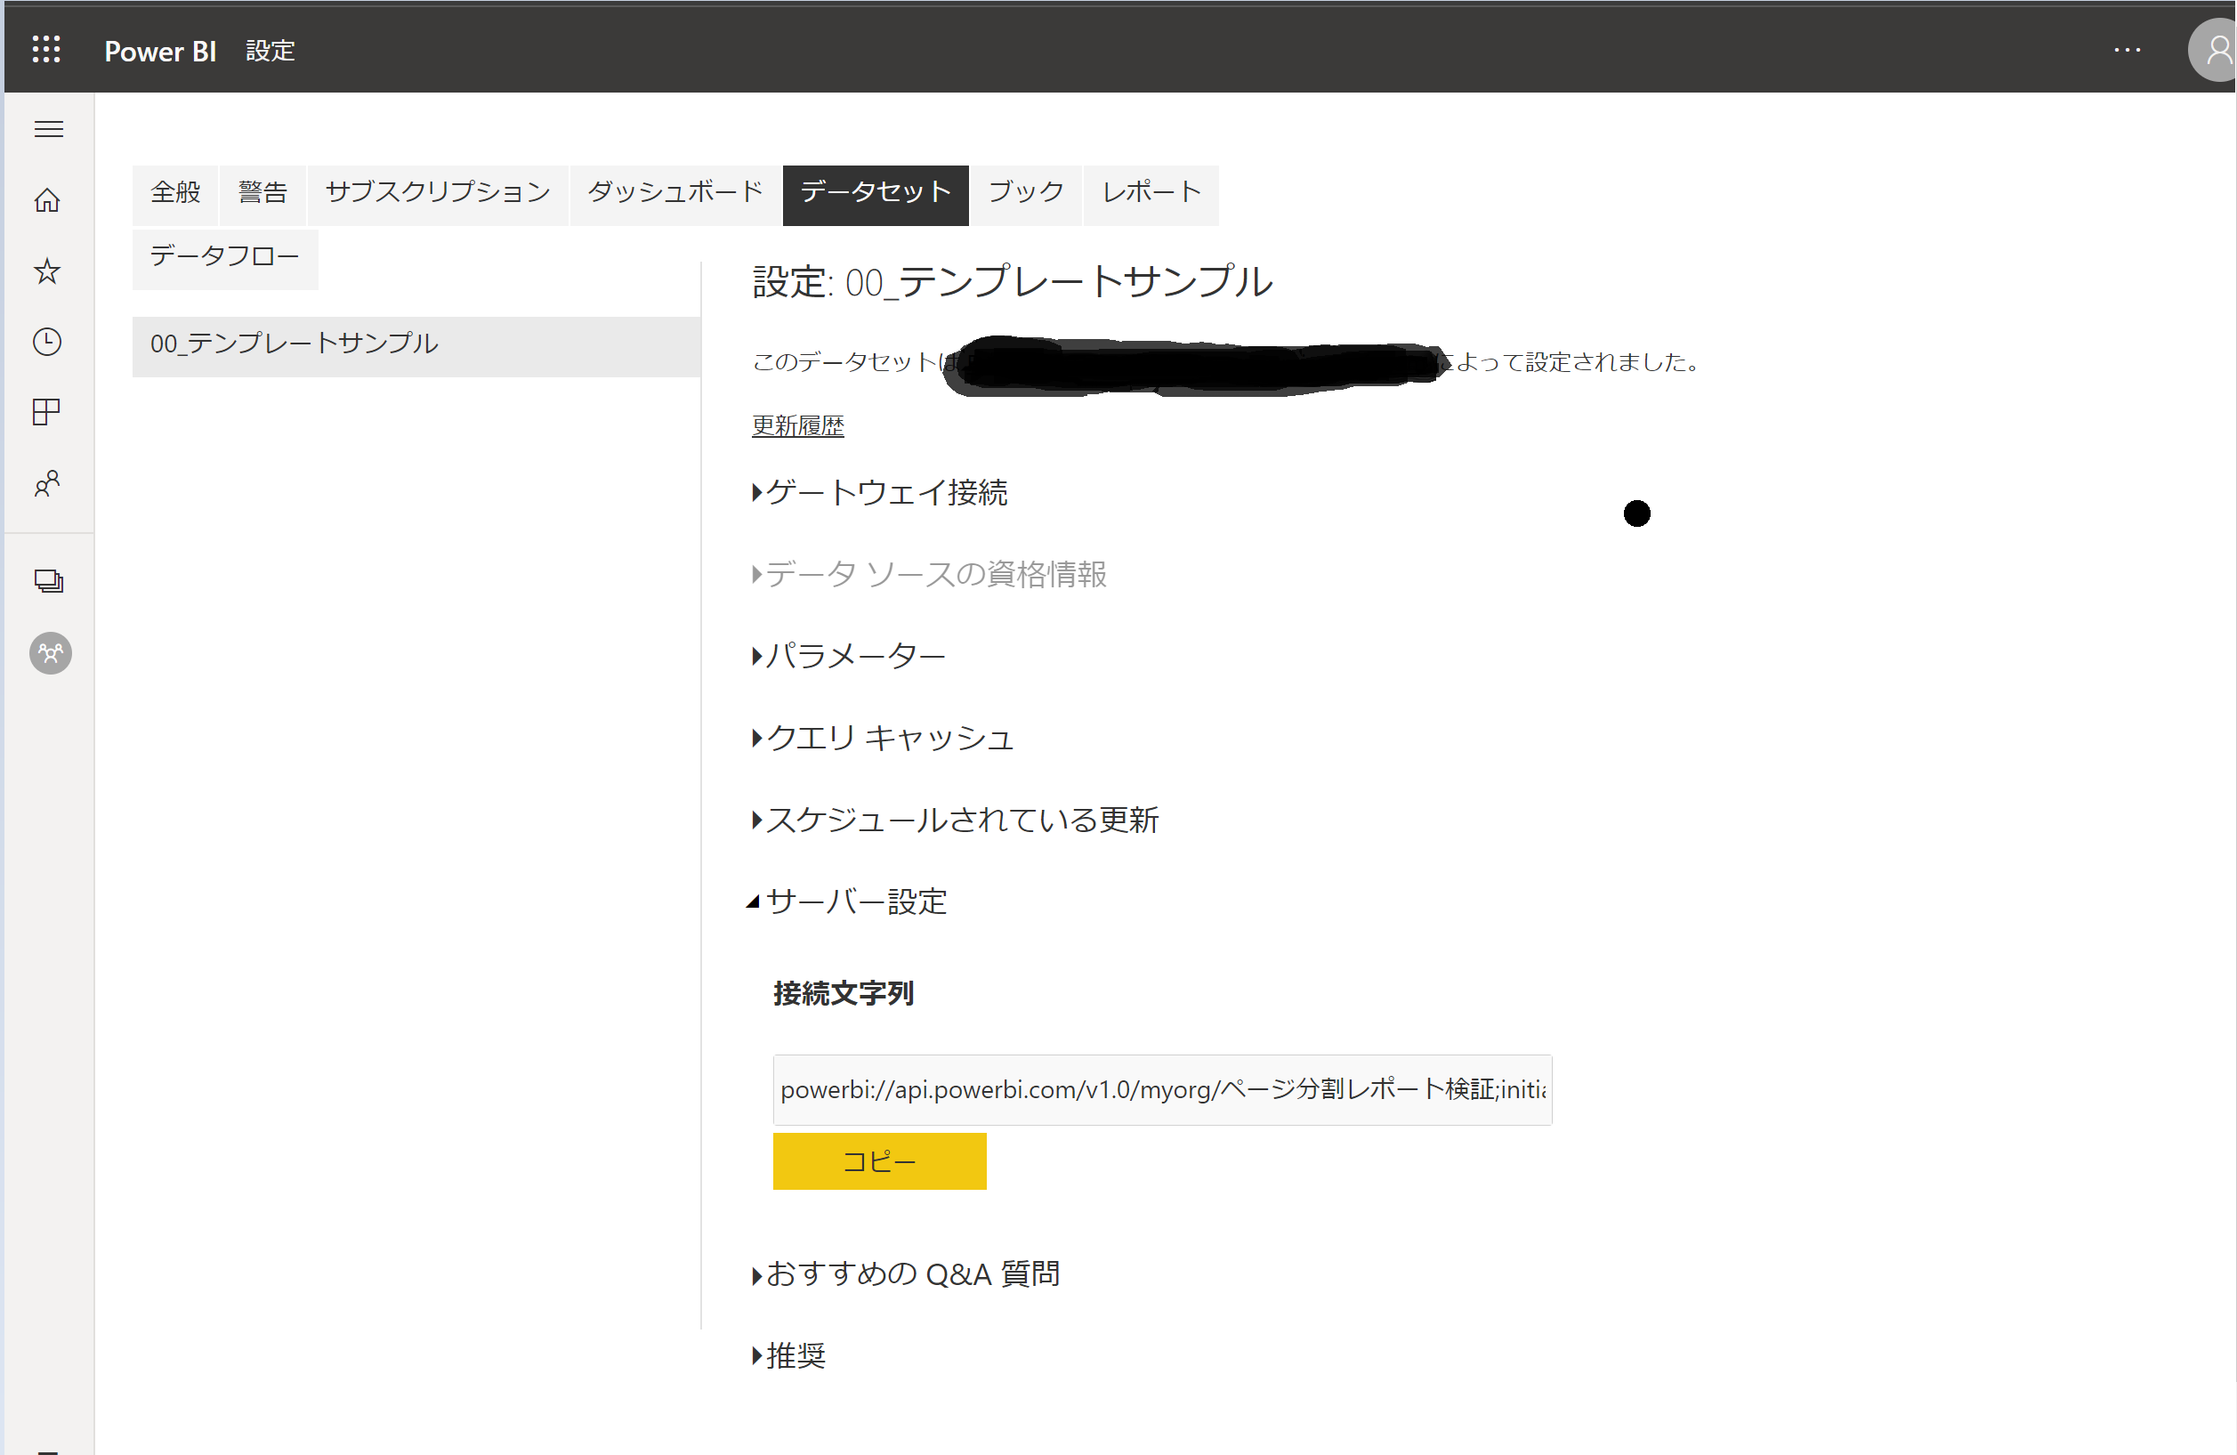Expand おすすめの Q&A 質問 section

tap(912, 1273)
